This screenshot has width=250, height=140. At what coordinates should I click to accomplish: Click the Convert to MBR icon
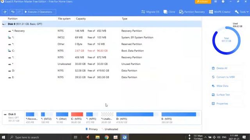213,77
